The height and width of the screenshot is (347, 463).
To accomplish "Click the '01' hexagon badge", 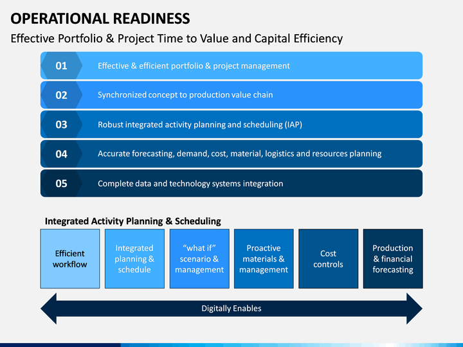I will pyautogui.click(x=62, y=66).
